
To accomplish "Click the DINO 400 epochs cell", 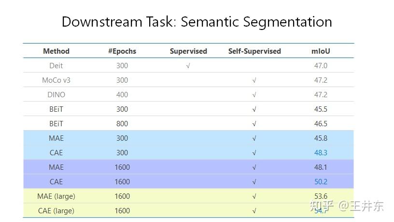I will [122, 95].
